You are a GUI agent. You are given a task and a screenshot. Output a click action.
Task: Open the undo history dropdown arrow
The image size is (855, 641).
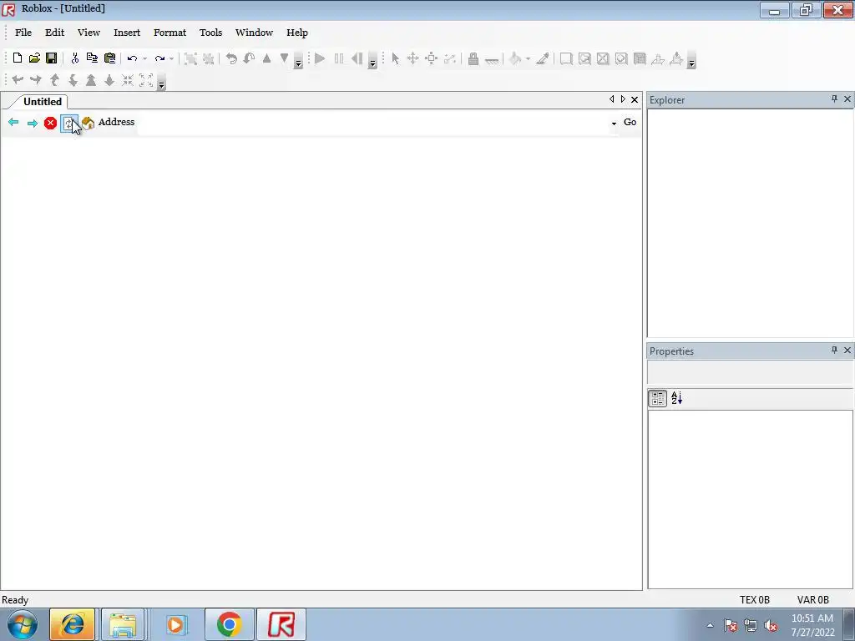144,59
